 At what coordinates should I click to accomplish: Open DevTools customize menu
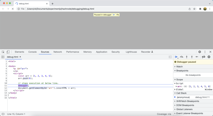coord(205,52)
